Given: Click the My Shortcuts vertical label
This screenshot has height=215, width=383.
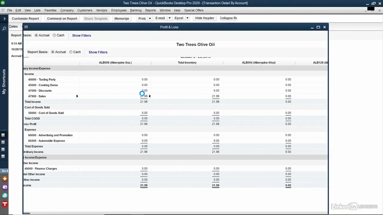Looking at the screenshot, I should (4, 82).
